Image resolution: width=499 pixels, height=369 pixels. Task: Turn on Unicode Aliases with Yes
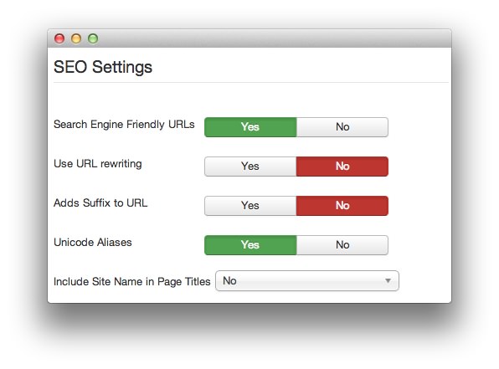(250, 245)
